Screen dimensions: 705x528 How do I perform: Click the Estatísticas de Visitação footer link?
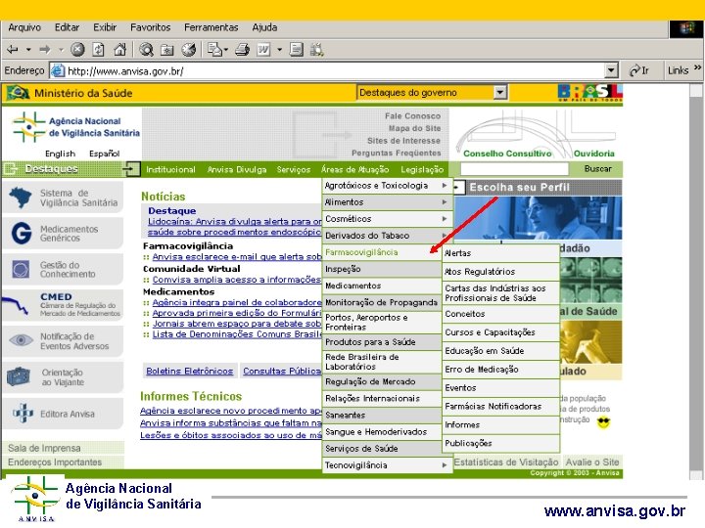[506, 462]
